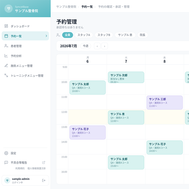Open ダッシュボード menu item

(x=25, y=26)
